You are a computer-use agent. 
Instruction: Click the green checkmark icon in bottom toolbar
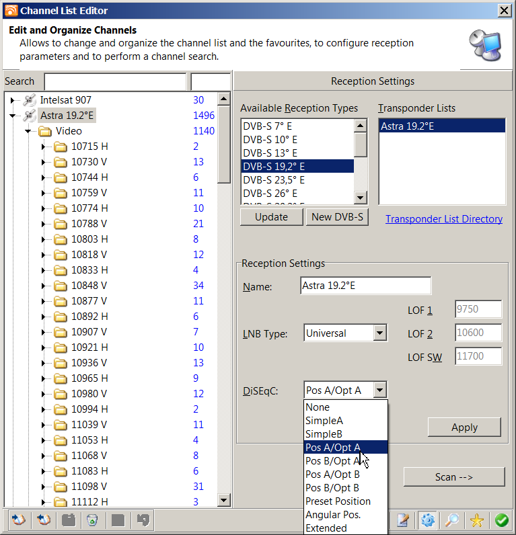(x=501, y=520)
